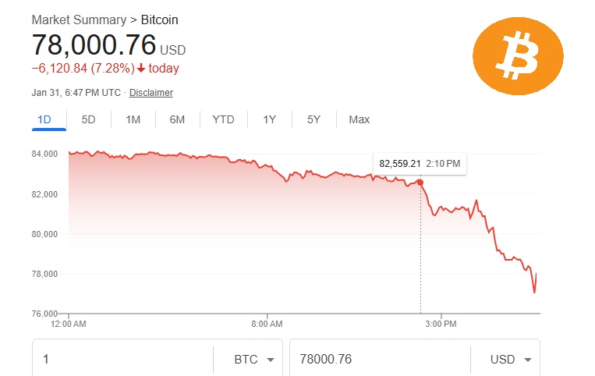
Task: Open the Disclaimer link
Action: click(151, 93)
